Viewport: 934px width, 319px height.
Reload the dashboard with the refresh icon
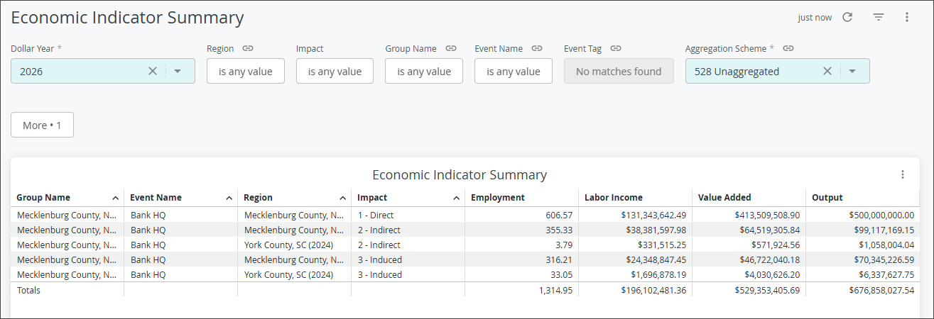tap(847, 17)
